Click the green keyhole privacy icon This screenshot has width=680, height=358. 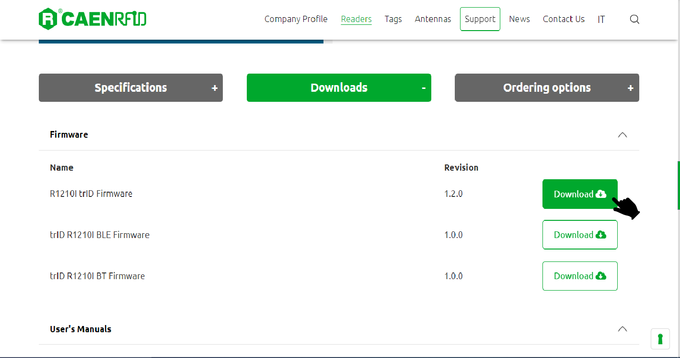pyautogui.click(x=660, y=339)
